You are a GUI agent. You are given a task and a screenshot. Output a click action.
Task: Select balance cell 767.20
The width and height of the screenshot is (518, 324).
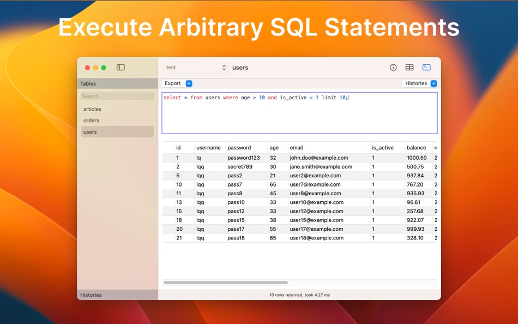point(415,184)
